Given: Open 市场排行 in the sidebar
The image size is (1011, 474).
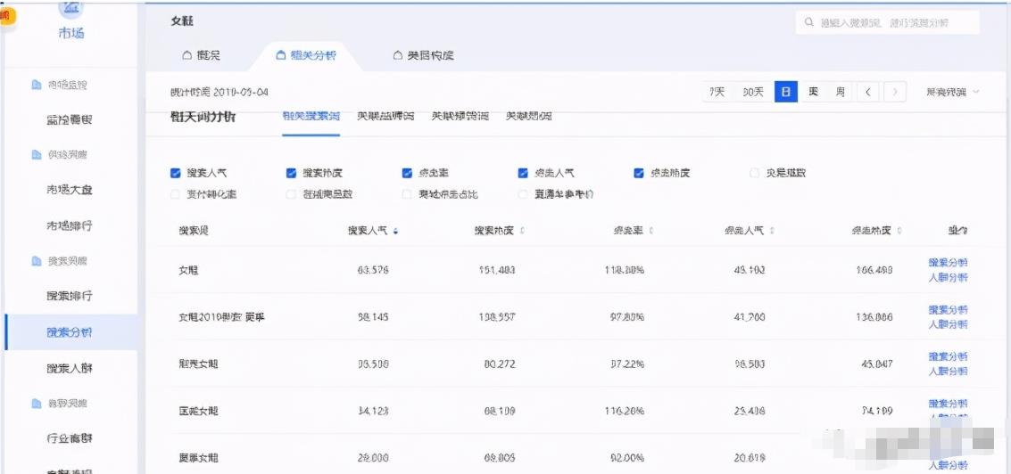Looking at the screenshot, I should click(x=70, y=225).
